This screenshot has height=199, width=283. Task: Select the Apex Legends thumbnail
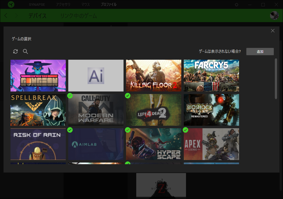(211, 144)
